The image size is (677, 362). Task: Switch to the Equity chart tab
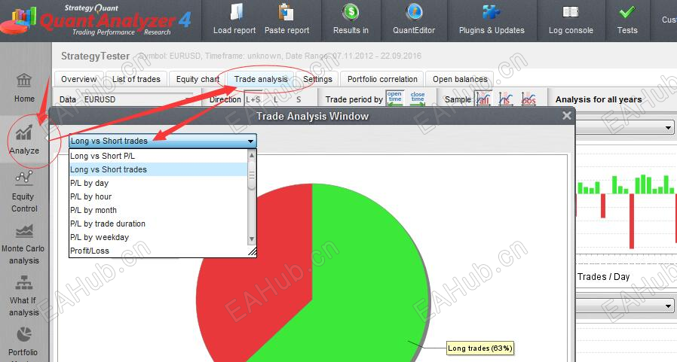pos(198,79)
